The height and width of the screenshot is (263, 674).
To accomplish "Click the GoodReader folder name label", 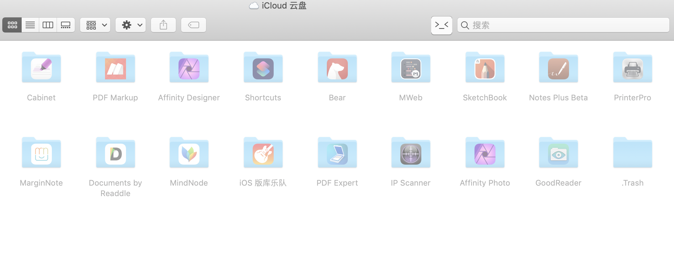I will coord(558,183).
